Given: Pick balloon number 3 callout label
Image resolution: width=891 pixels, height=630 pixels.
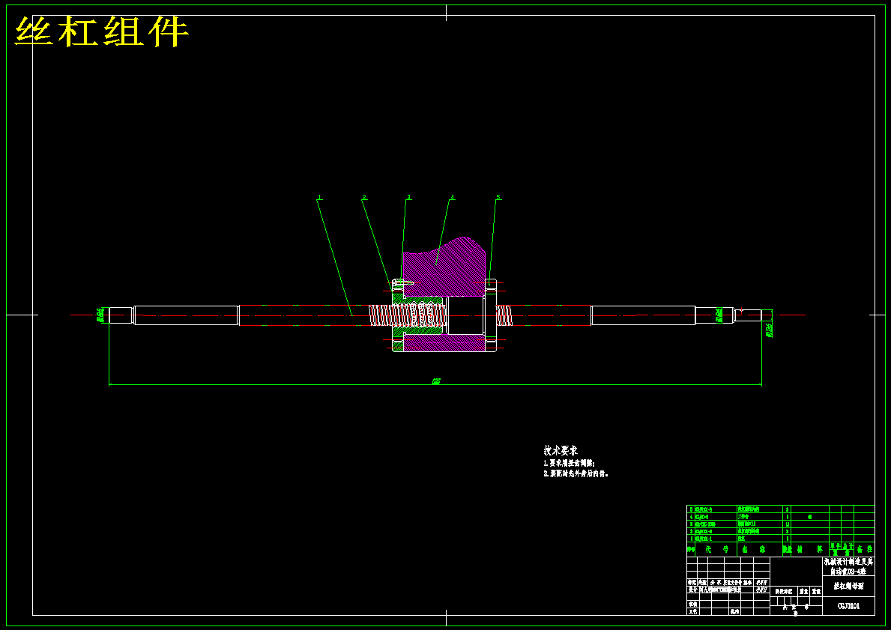Looking at the screenshot, I should [x=408, y=197].
